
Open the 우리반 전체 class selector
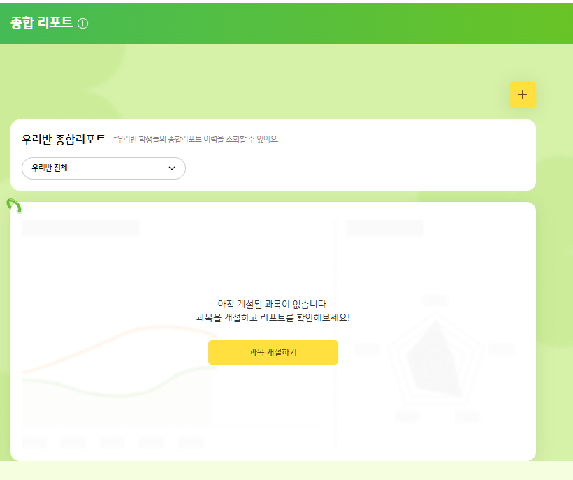103,168
